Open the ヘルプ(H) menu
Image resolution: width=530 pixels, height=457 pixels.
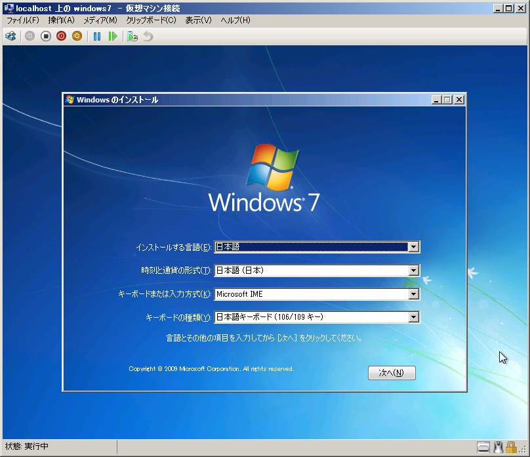click(x=235, y=20)
